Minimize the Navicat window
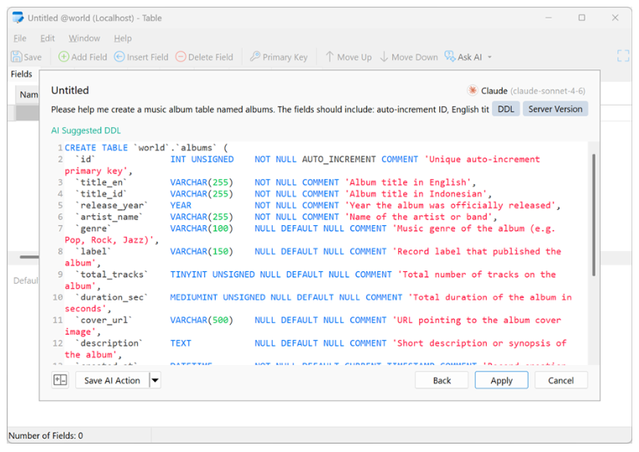639x452 pixels. point(549,18)
